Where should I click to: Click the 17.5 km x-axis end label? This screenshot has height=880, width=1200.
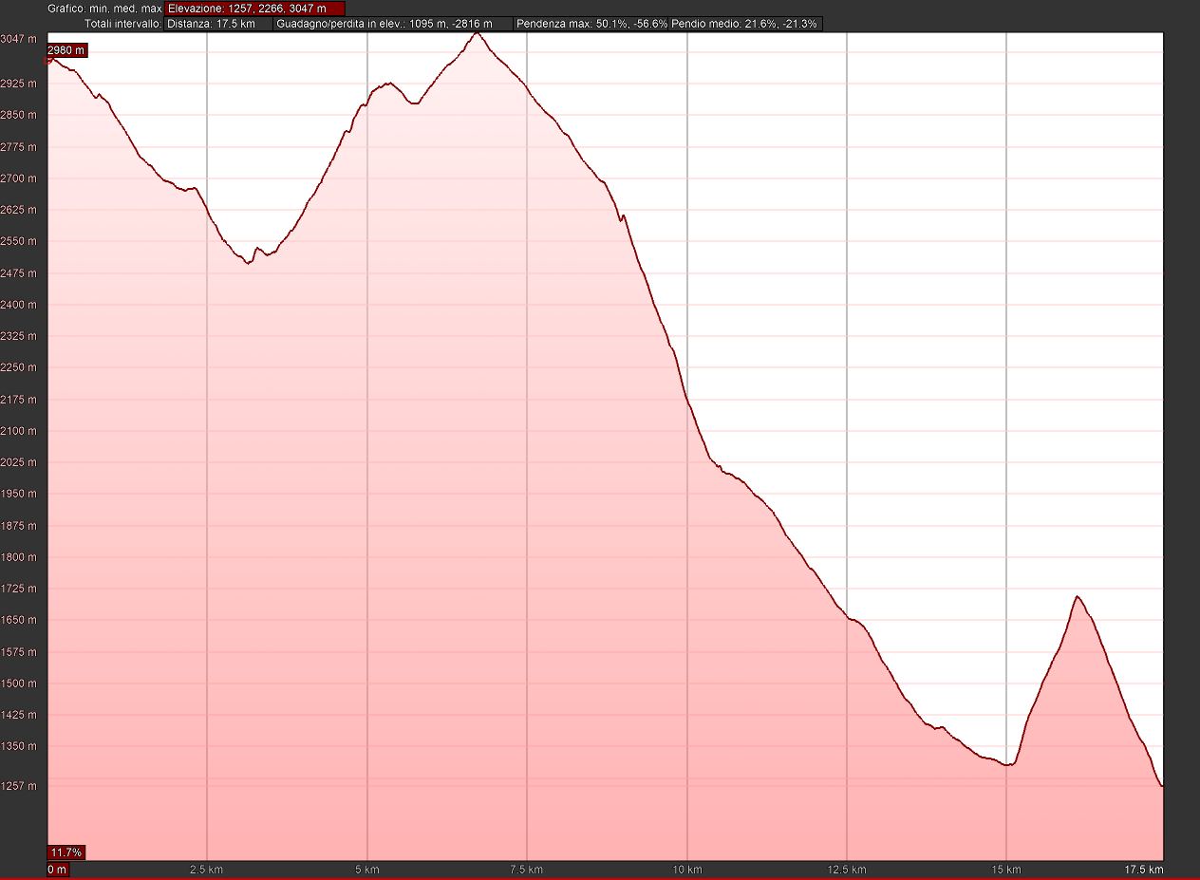tap(1143, 870)
